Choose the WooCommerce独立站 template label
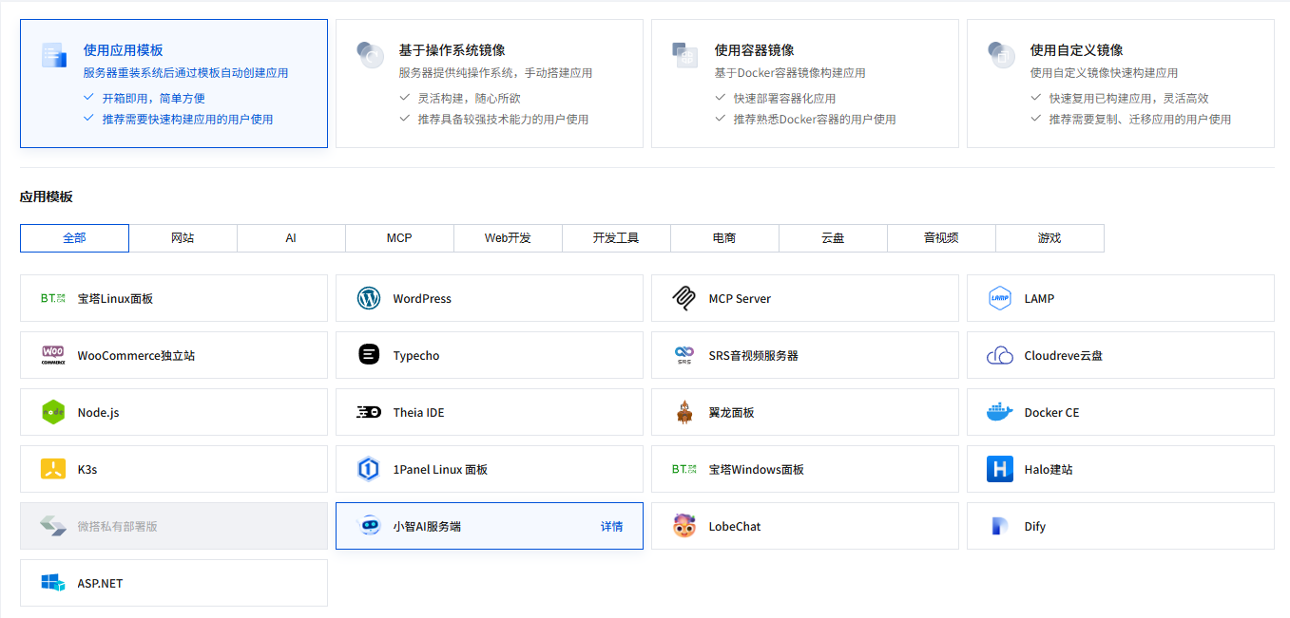 (x=136, y=355)
